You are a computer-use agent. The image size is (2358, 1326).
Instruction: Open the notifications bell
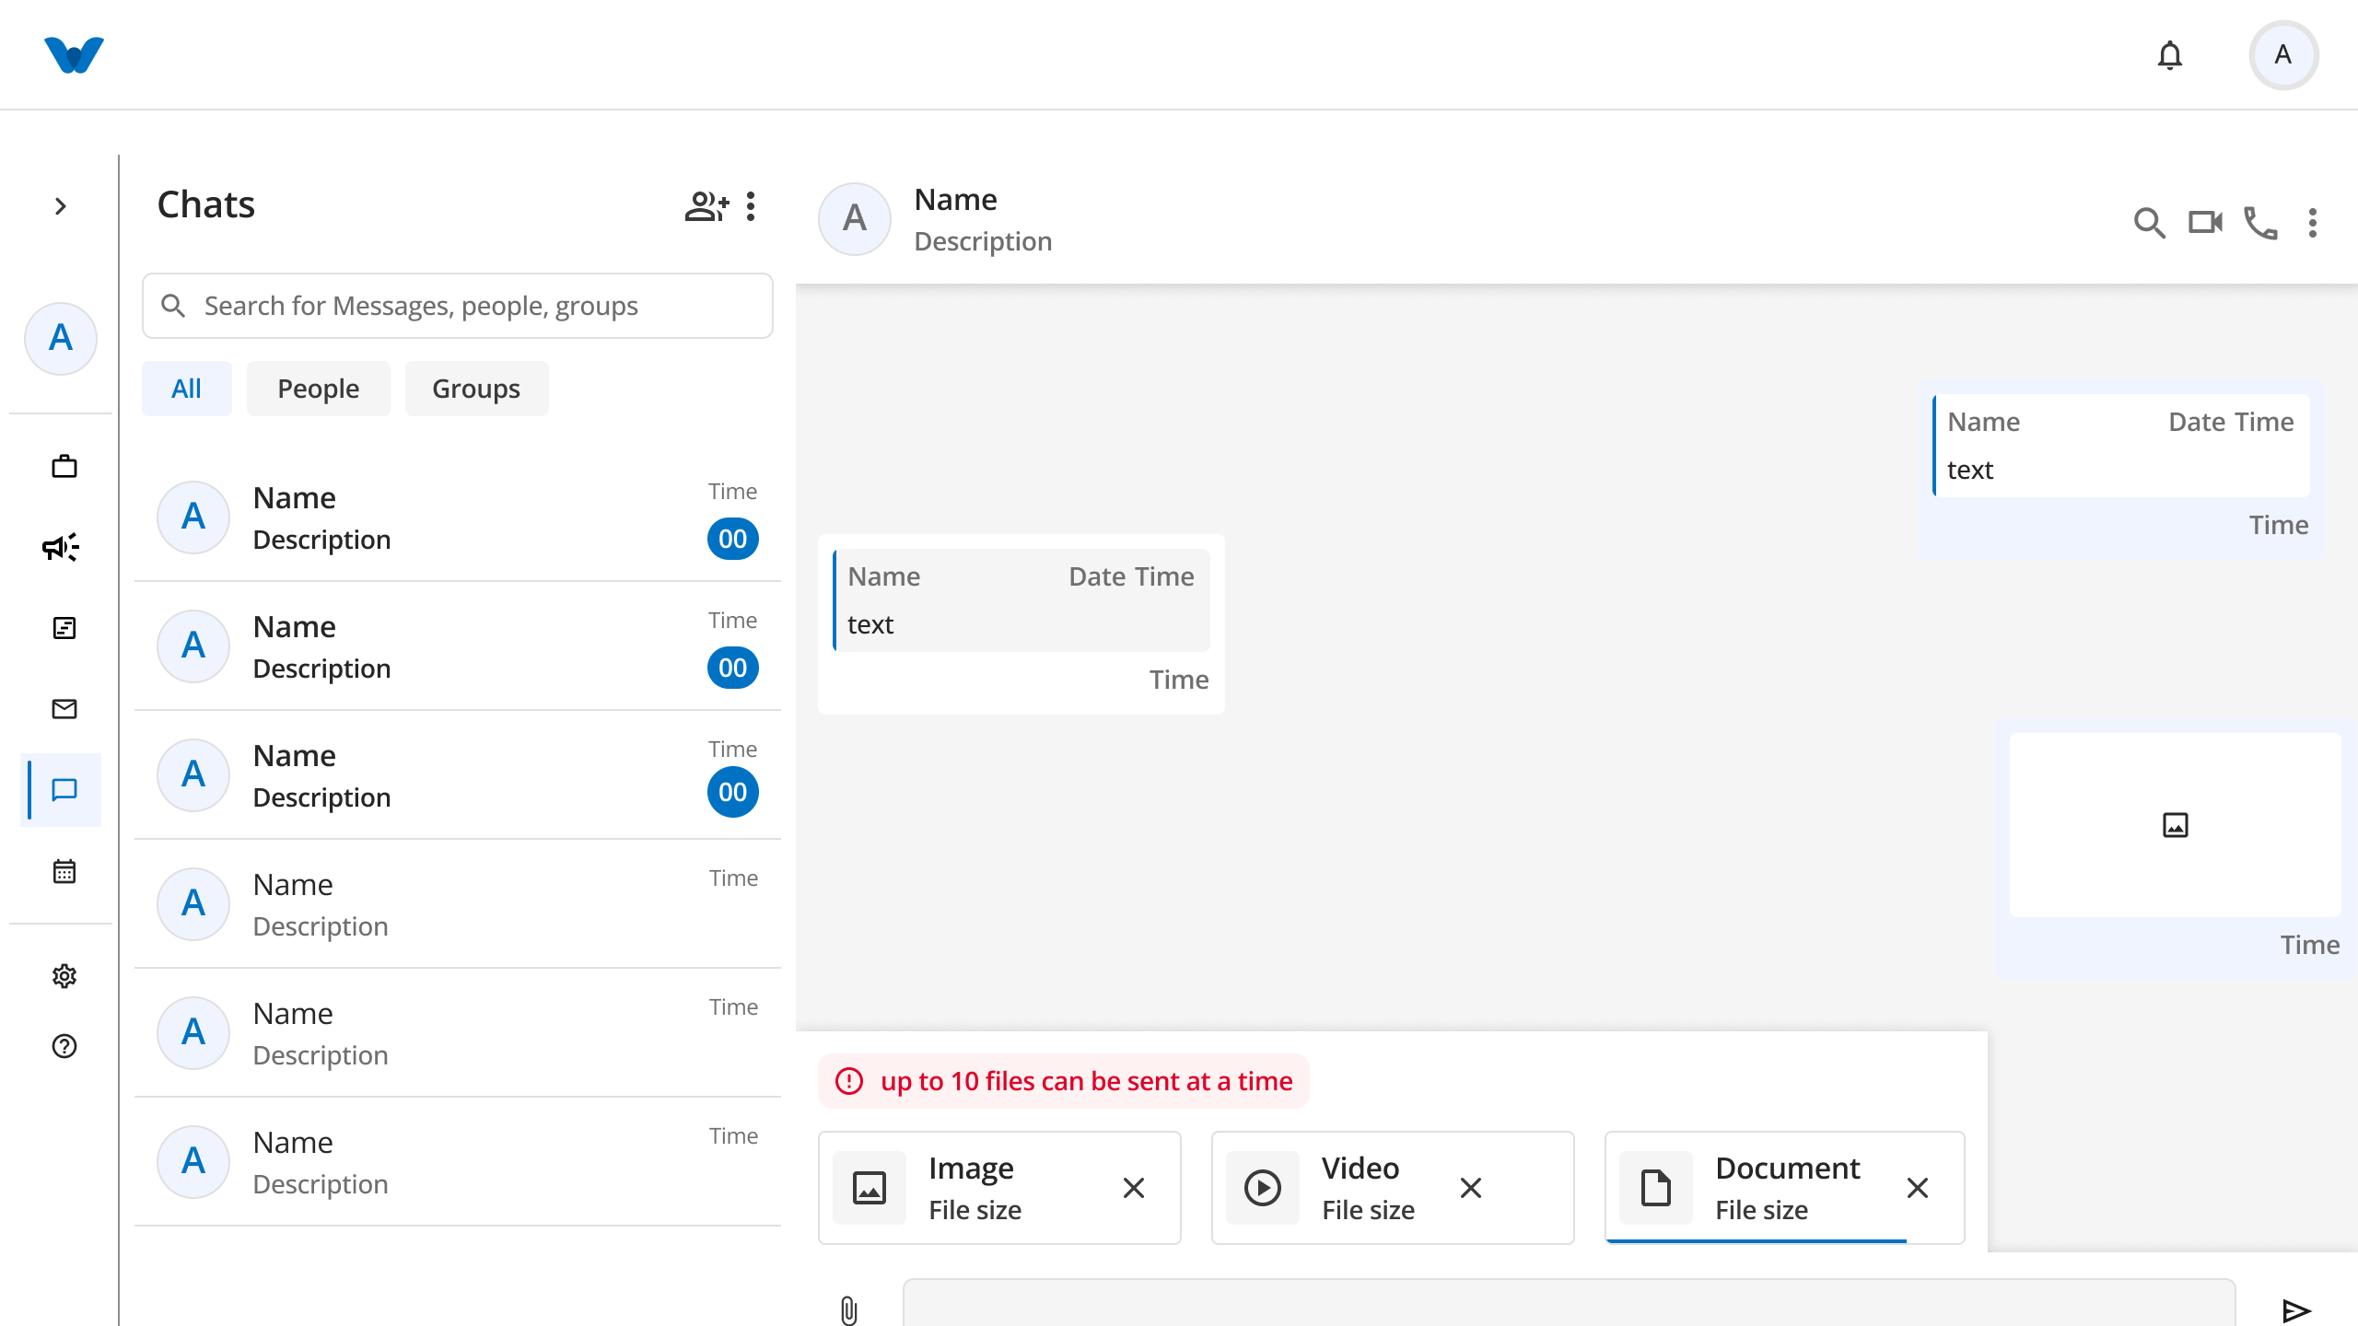point(2169,55)
